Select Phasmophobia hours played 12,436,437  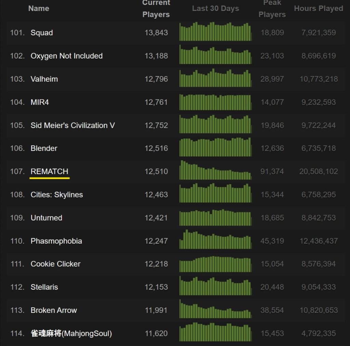[319, 241]
